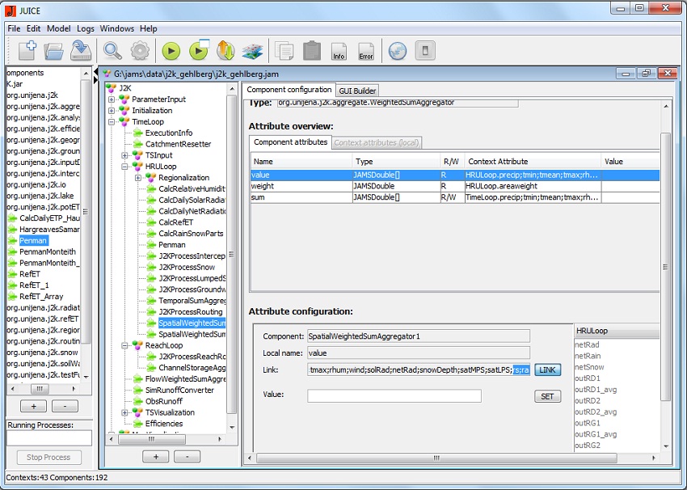Click the Save model icon
This screenshot has width=687, height=490.
coord(80,51)
